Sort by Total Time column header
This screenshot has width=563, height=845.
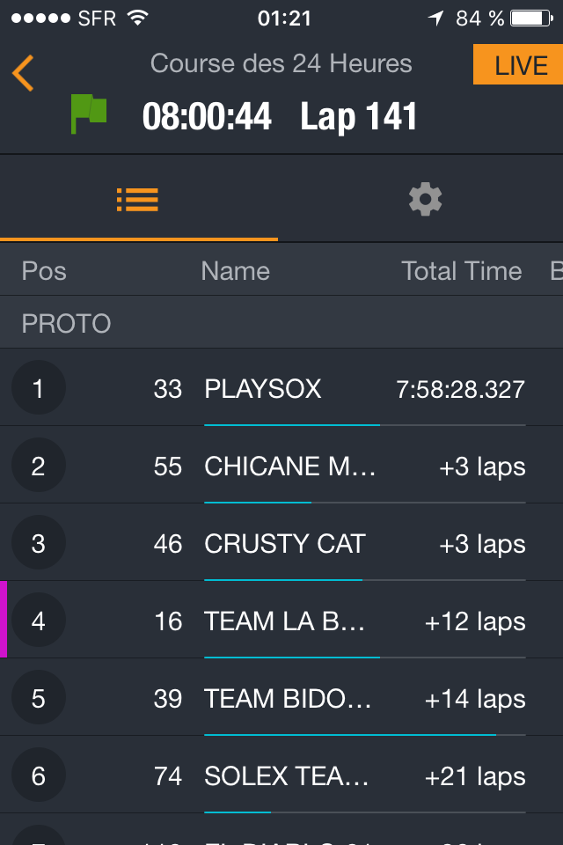pos(461,271)
